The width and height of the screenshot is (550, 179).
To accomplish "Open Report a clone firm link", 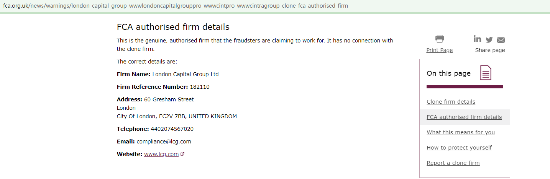I will point(453,163).
